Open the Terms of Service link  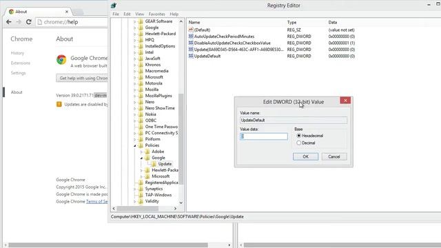96,202
